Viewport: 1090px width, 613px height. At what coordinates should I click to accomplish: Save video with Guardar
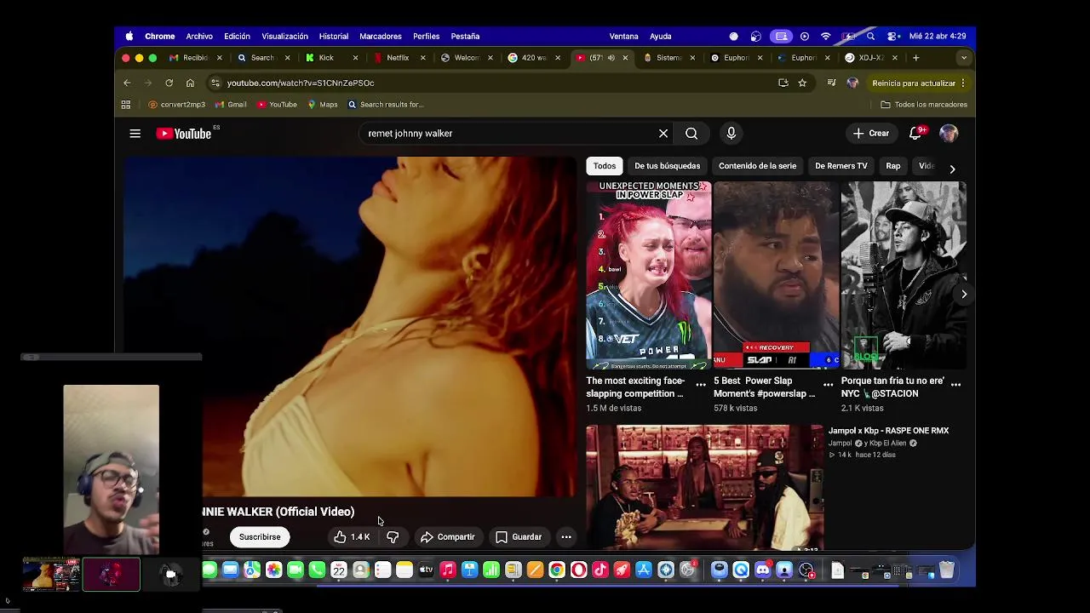pyautogui.click(x=519, y=537)
